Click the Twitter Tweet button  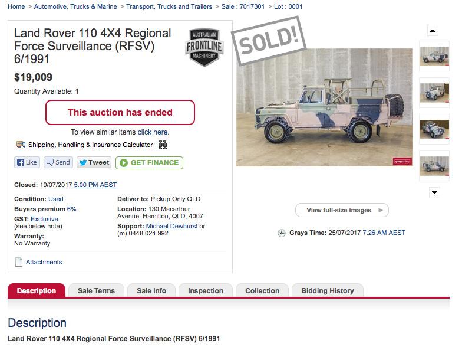coord(94,162)
